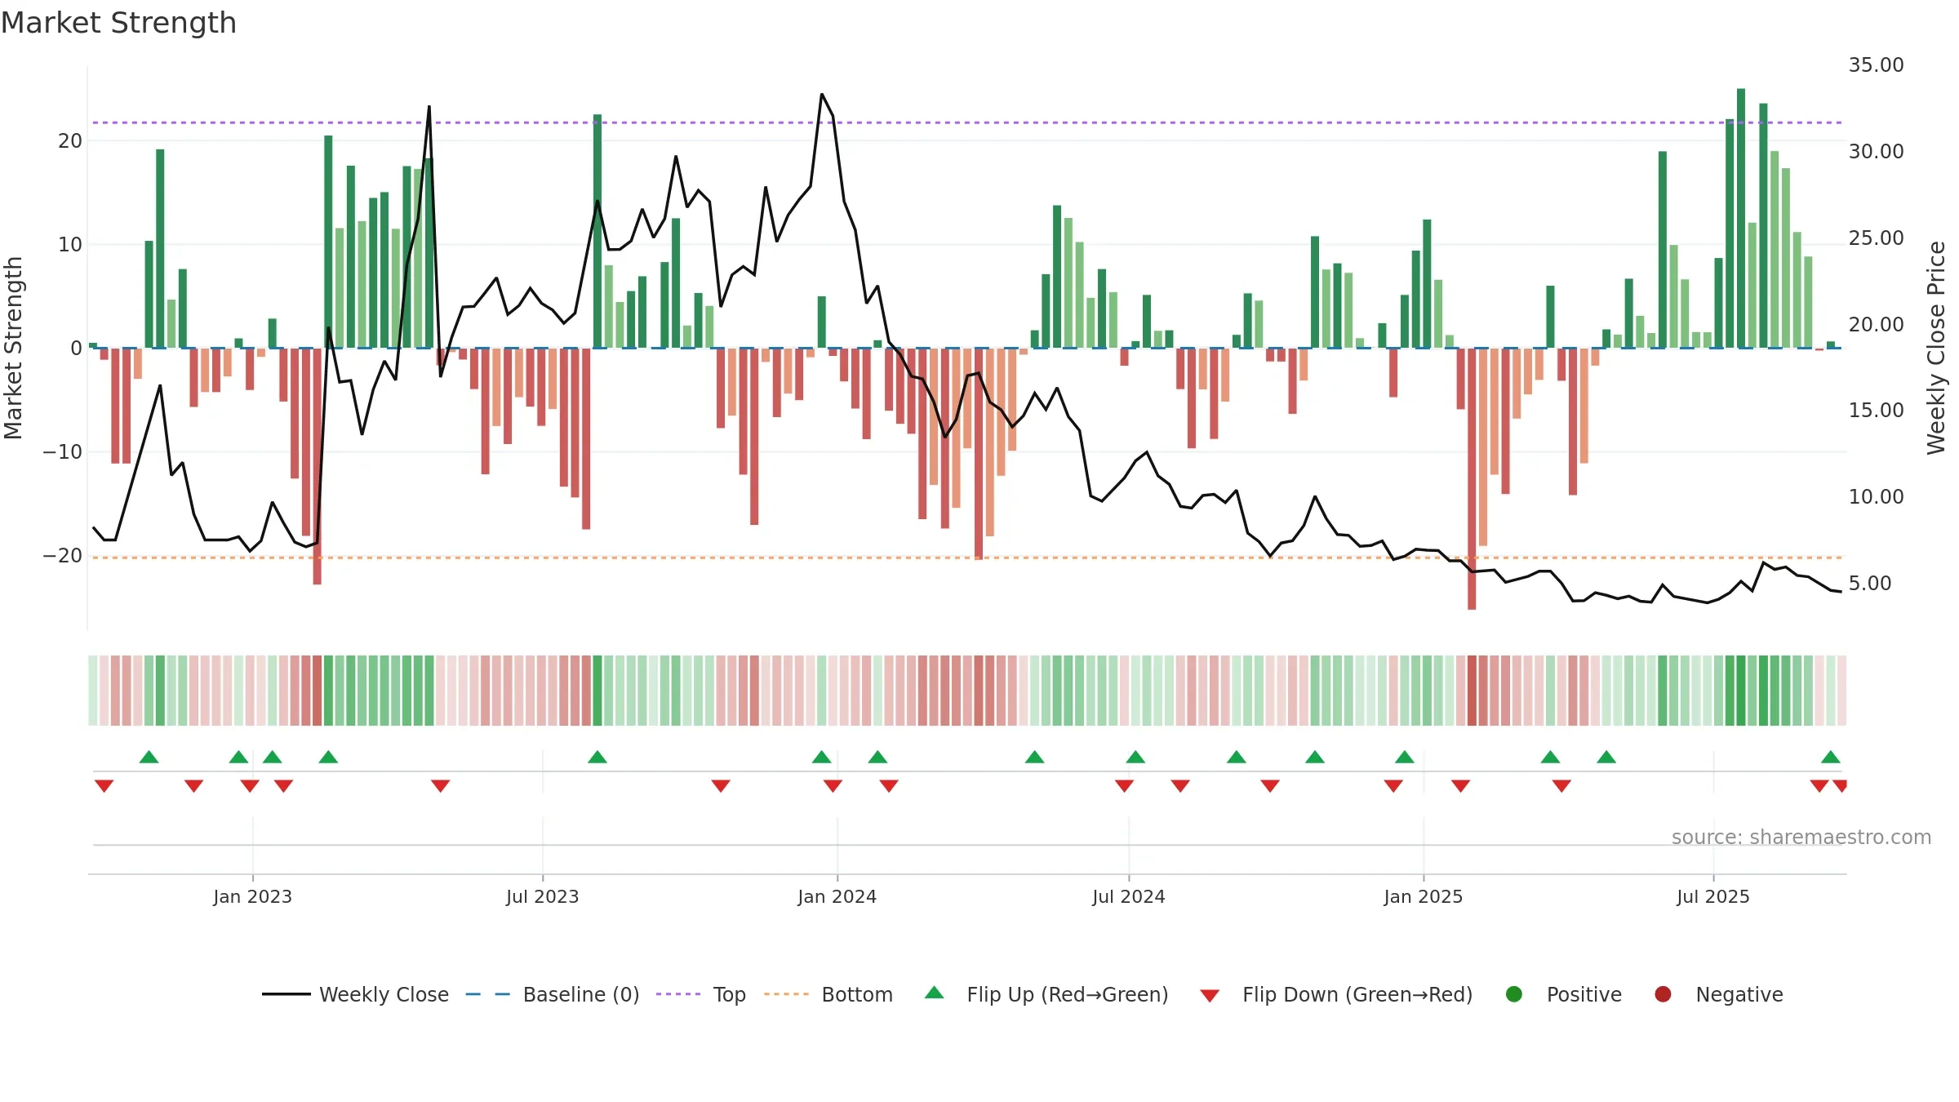Click the red Flip Down legend triangle
Screen dimensions: 1959x1102
(1210, 996)
